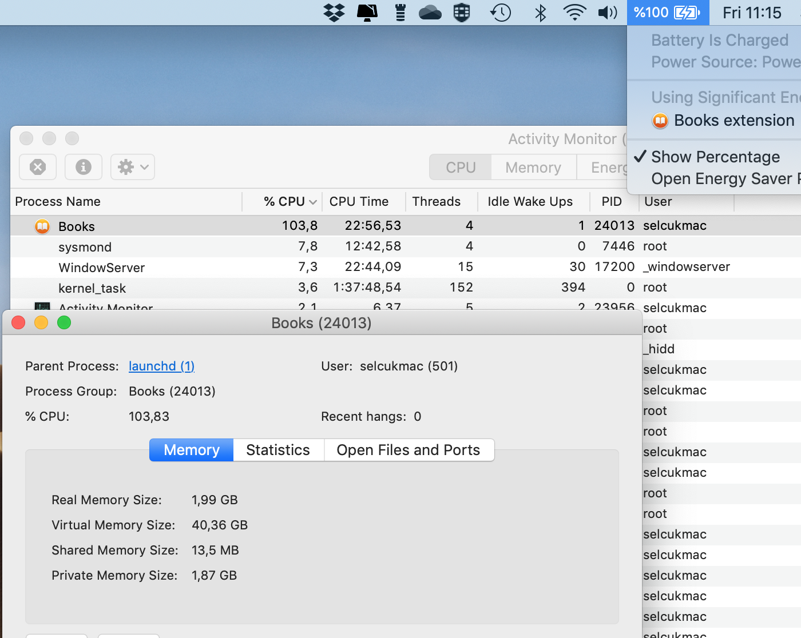Open the rook-shaped menu bar icon
801x638 pixels.
pos(400,12)
